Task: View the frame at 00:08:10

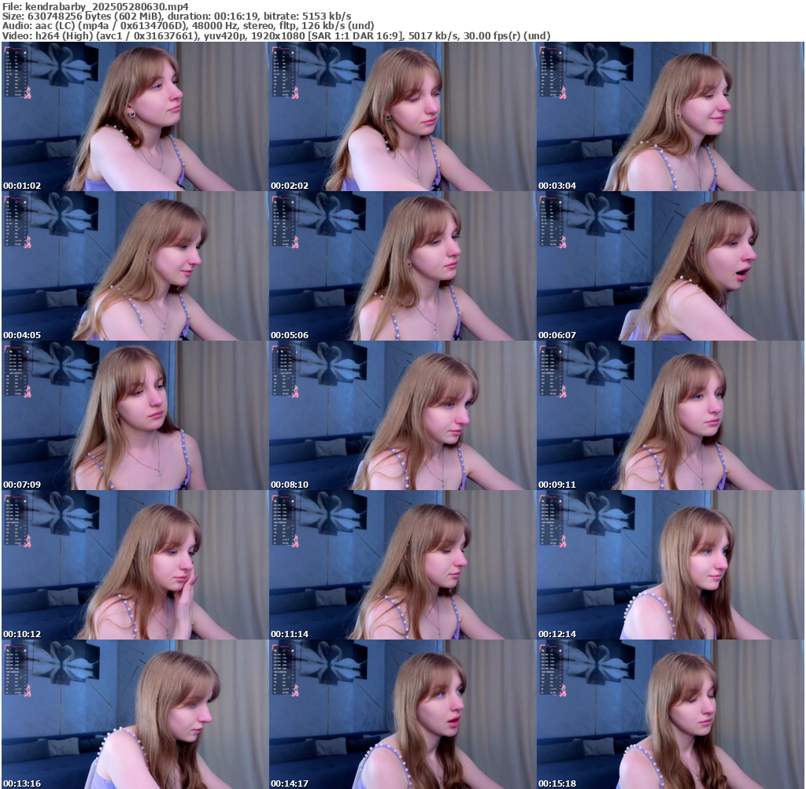Action: pyautogui.click(x=402, y=415)
